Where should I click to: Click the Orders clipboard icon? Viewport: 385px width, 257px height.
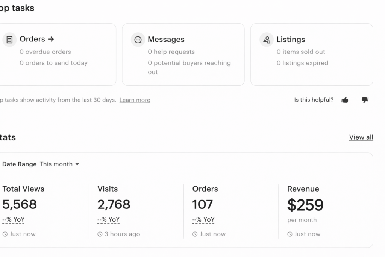(x=9, y=40)
